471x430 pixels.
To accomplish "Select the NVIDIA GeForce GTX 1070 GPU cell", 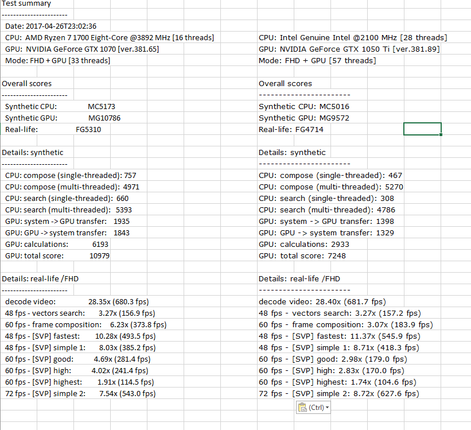I will (x=82, y=49).
